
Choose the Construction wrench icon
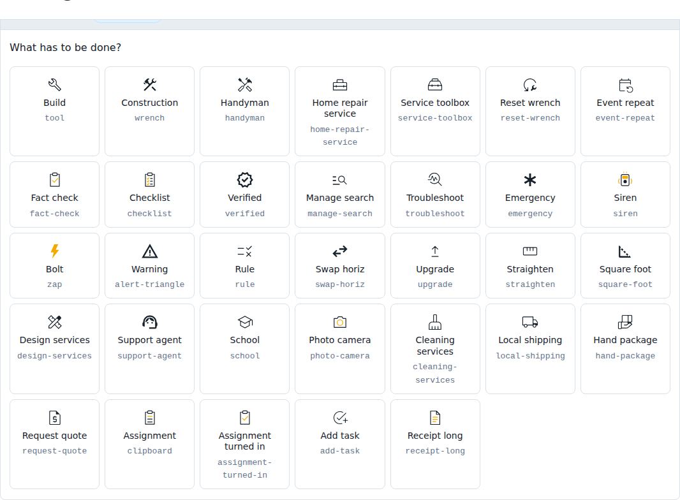(150, 85)
